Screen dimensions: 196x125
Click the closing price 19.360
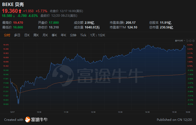tap(10, 11)
